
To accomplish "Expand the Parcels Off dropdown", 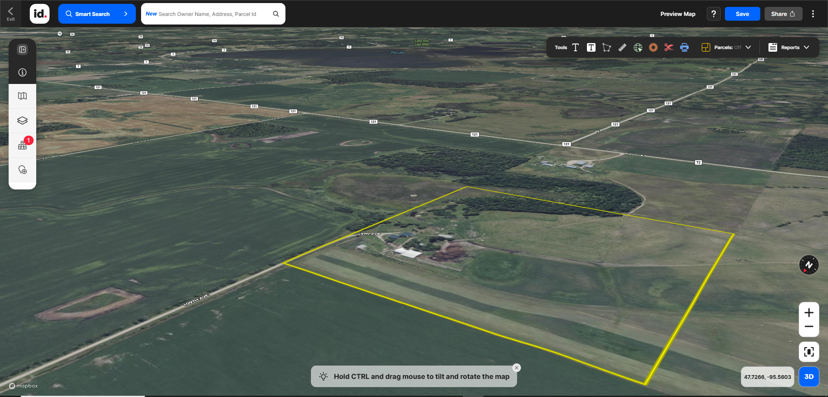I will [727, 48].
